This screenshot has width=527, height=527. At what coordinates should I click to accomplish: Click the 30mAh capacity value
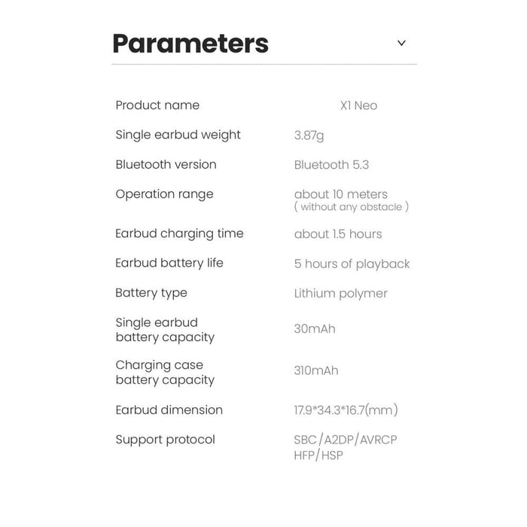point(315,329)
